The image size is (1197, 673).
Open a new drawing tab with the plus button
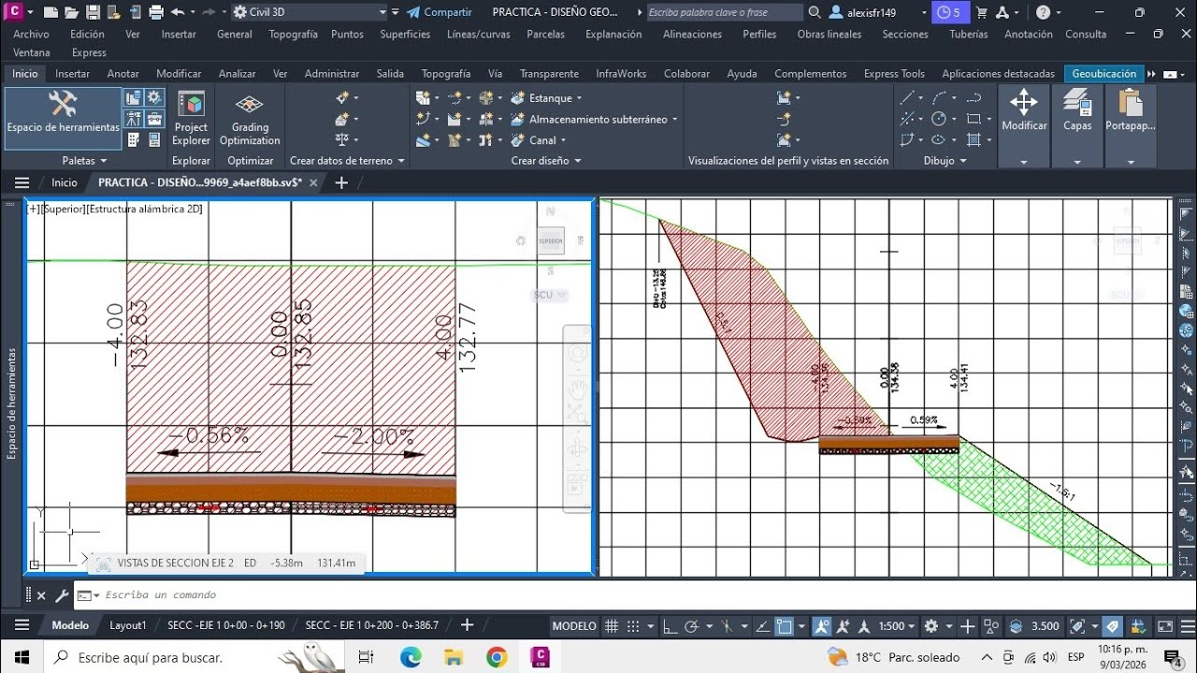pos(341,183)
